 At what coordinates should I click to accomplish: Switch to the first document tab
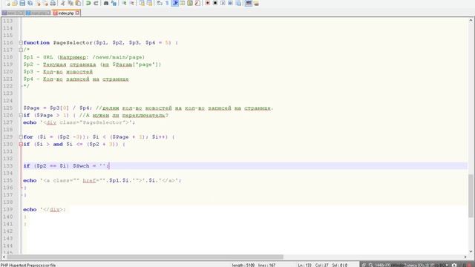(x=13, y=13)
